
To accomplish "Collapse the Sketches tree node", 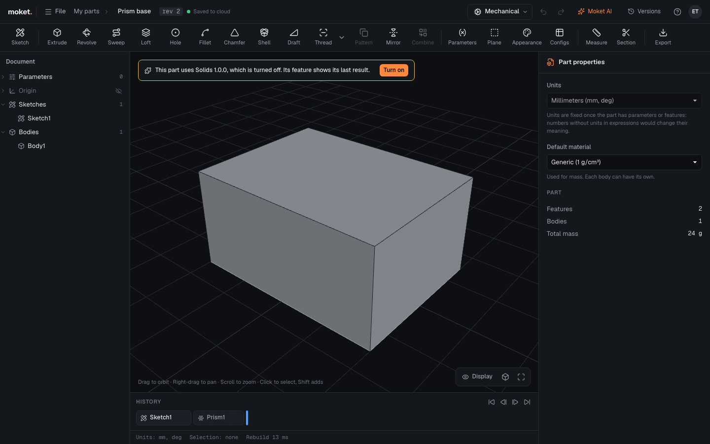I will pyautogui.click(x=3, y=105).
